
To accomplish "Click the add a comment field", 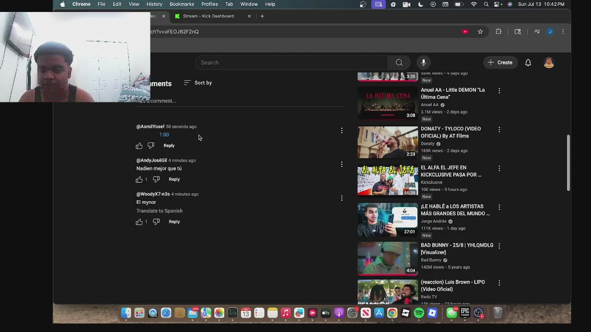I will click(240, 101).
